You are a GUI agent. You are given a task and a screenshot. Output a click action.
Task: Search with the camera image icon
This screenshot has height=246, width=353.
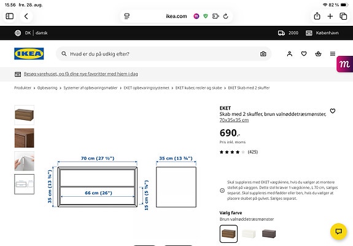click(263, 54)
